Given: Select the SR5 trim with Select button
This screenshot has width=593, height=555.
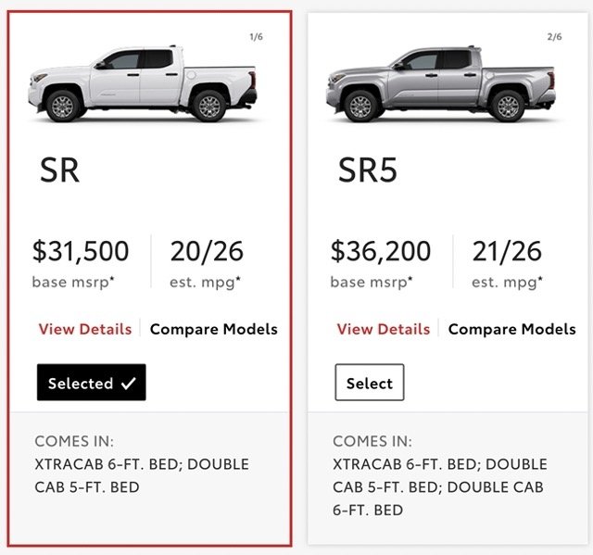Looking at the screenshot, I should [370, 383].
